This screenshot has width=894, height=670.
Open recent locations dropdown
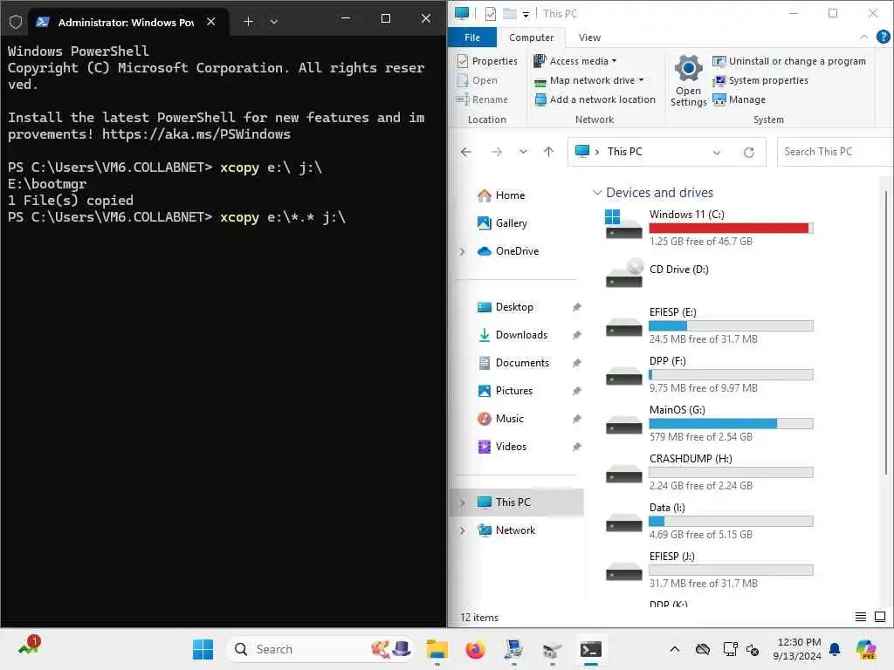[x=523, y=152]
